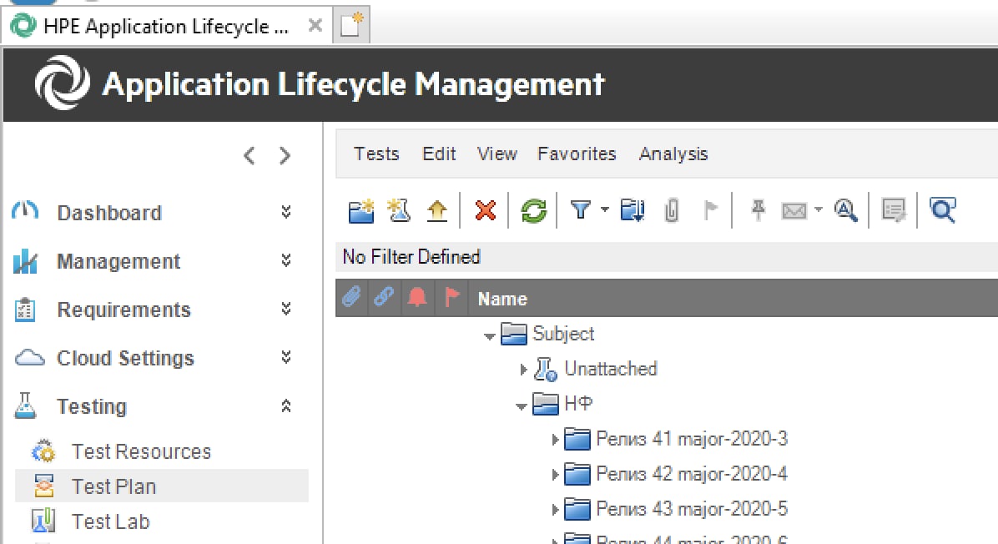Click the Name column header

[503, 299]
